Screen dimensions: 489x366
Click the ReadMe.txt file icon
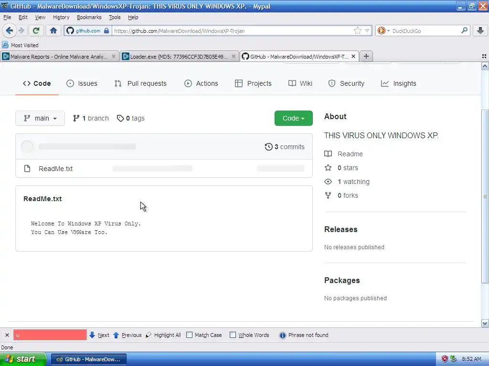(27, 169)
